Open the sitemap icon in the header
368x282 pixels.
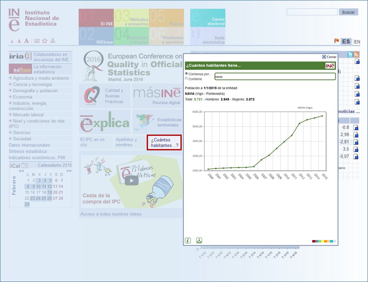(53, 41)
